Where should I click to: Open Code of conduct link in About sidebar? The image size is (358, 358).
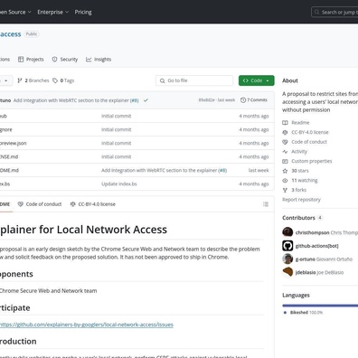point(309,142)
